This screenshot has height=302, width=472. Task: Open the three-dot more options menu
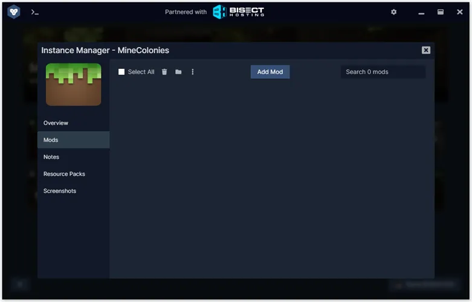point(193,72)
